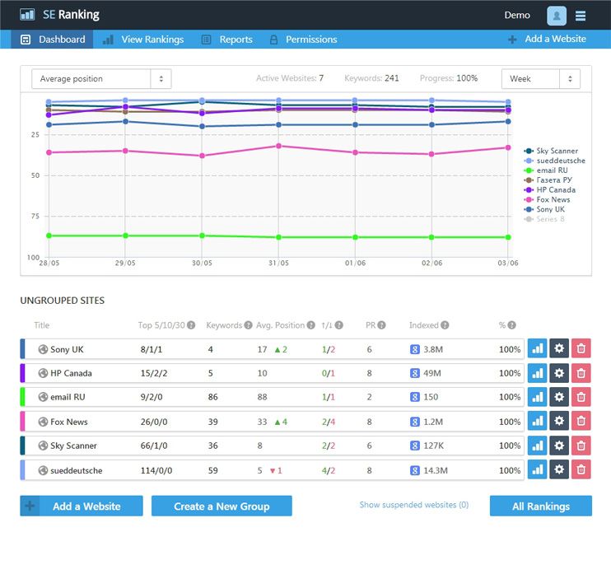Delete sueddeutsche with trash icon
The image size is (611, 588).
(581, 469)
